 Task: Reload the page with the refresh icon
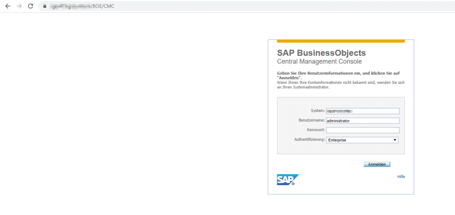click(x=31, y=6)
